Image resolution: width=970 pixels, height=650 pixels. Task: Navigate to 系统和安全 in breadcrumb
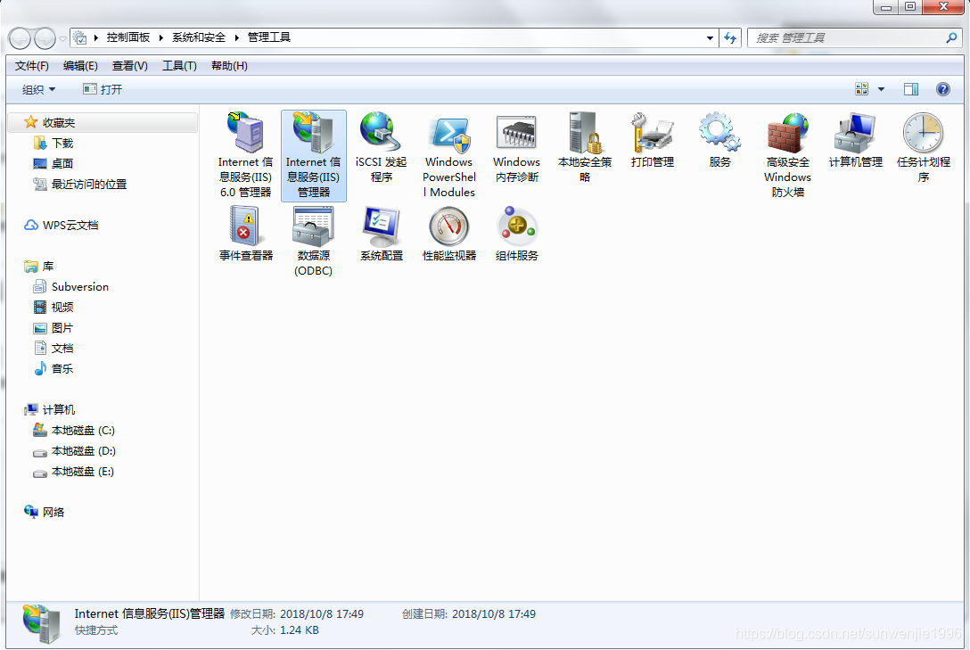tap(199, 37)
